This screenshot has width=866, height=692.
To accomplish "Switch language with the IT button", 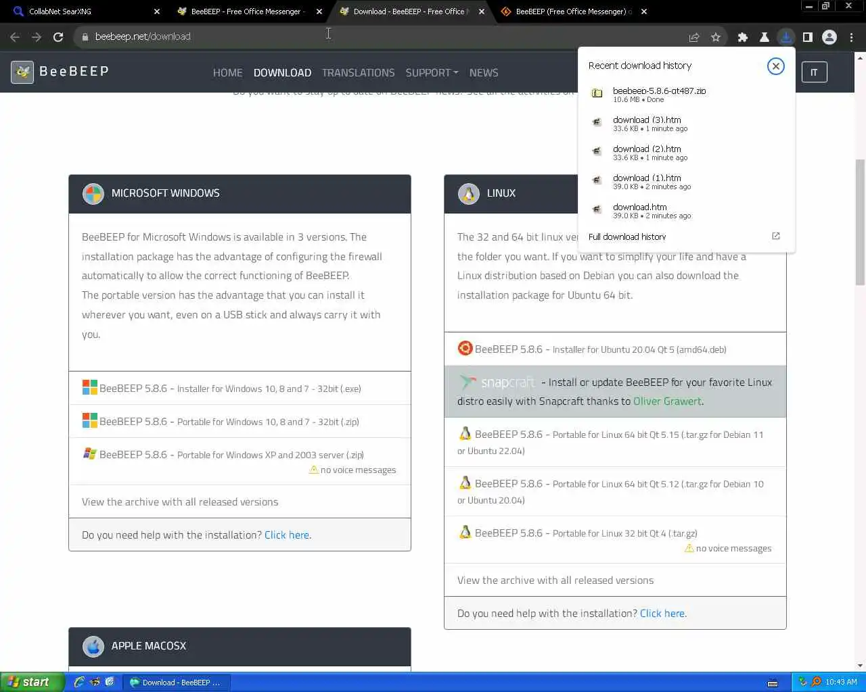I will click(814, 72).
